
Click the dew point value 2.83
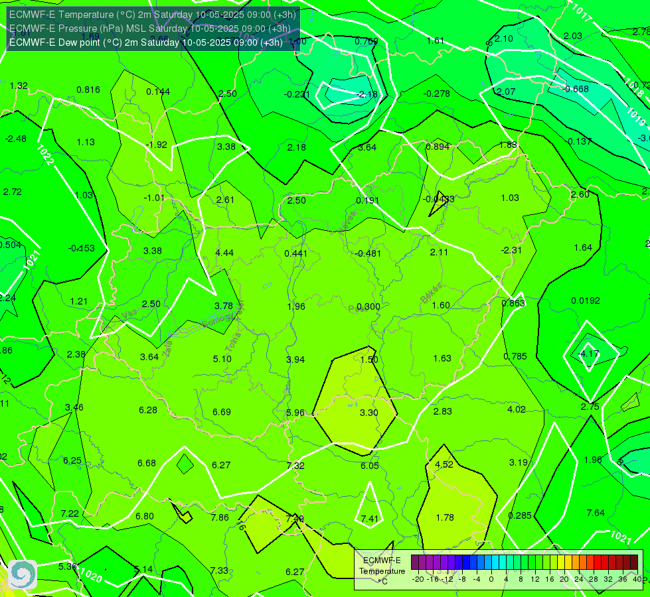443,411
